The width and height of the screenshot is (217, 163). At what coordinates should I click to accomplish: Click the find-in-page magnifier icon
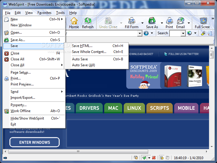210,33
